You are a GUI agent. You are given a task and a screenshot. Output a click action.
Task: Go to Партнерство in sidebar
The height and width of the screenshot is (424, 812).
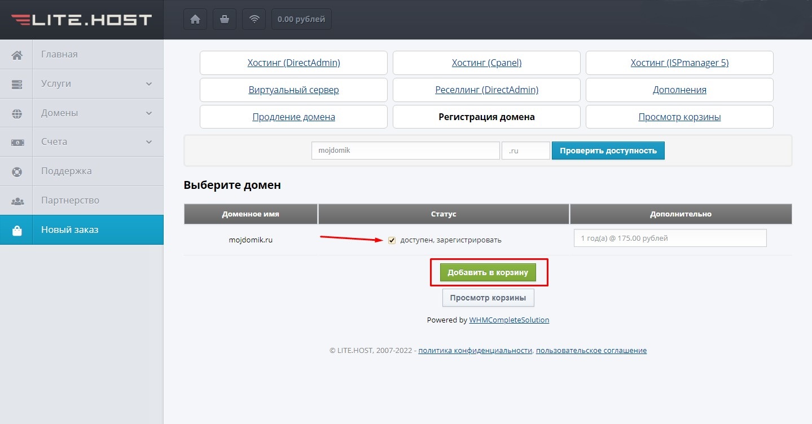pyautogui.click(x=82, y=200)
